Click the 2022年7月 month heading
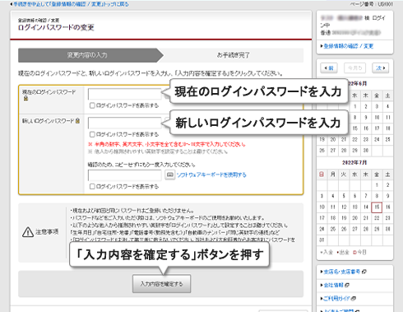This screenshot has width=403, height=312. 354,162
